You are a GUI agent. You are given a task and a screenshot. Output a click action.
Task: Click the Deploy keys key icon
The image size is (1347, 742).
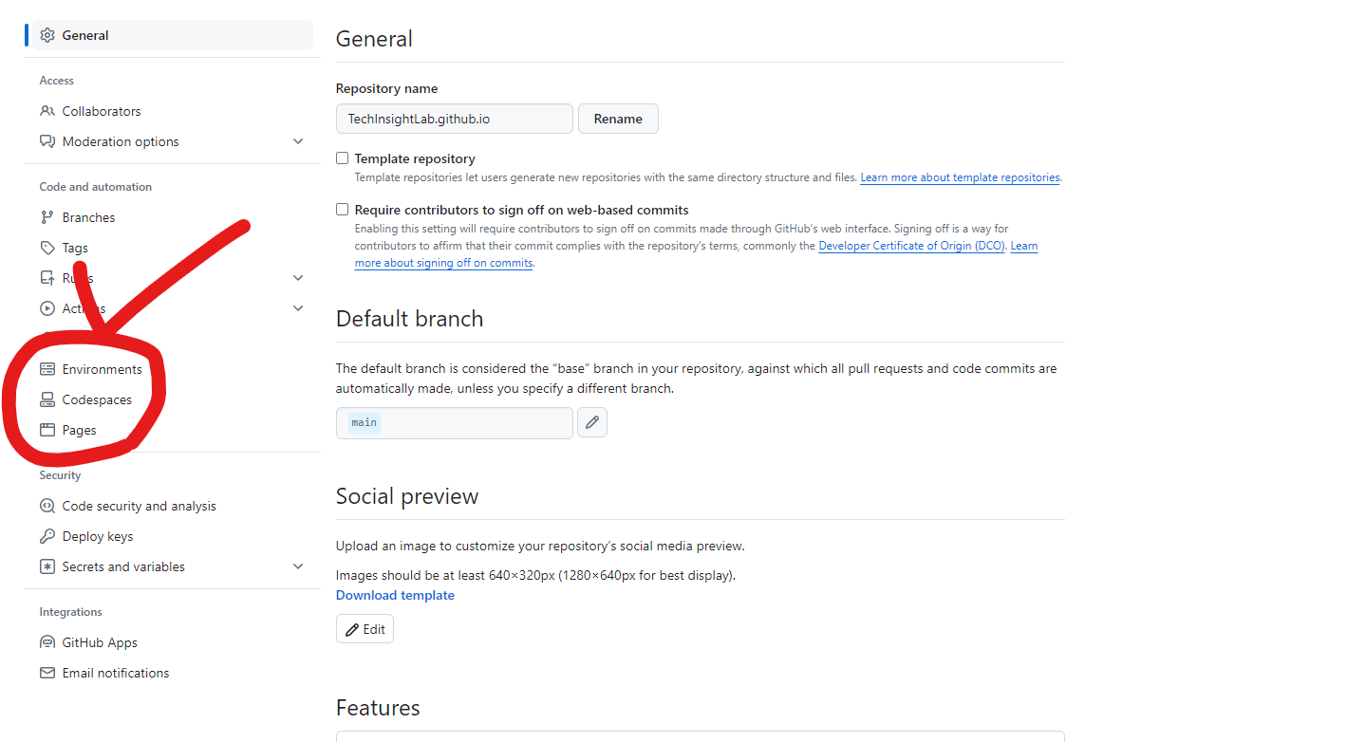click(x=47, y=536)
